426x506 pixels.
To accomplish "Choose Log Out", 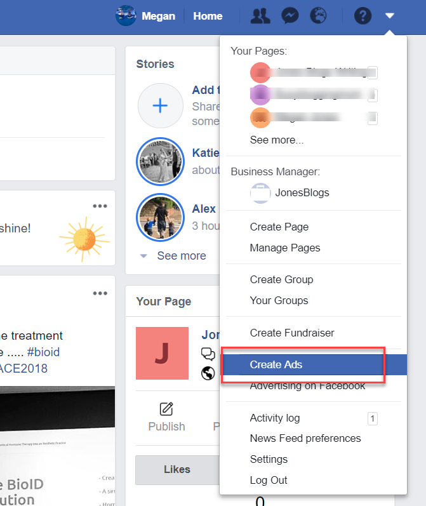I will (x=268, y=480).
